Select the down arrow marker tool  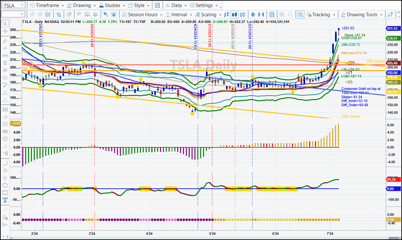coord(5,170)
